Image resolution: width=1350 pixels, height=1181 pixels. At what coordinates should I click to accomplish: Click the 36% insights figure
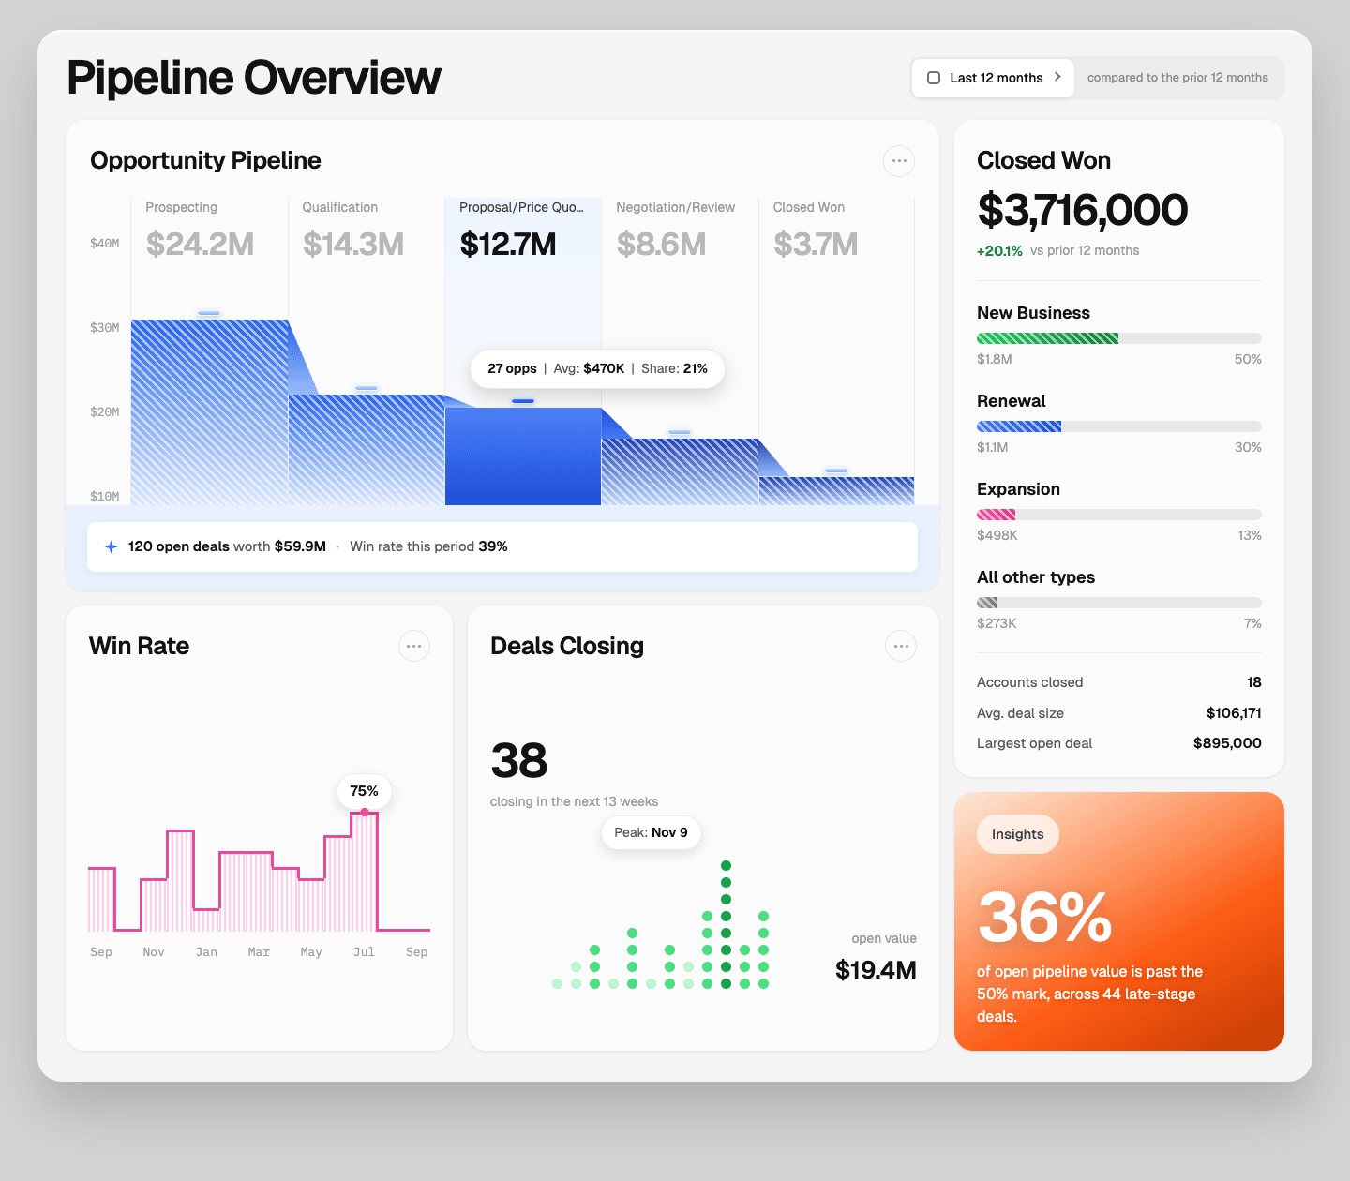(1045, 918)
